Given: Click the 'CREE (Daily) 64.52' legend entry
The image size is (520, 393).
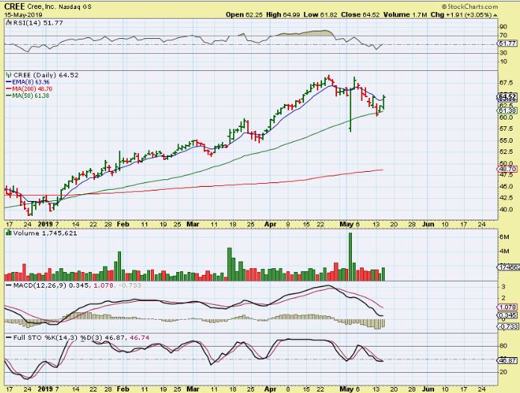Looking at the screenshot, I should click(x=46, y=75).
